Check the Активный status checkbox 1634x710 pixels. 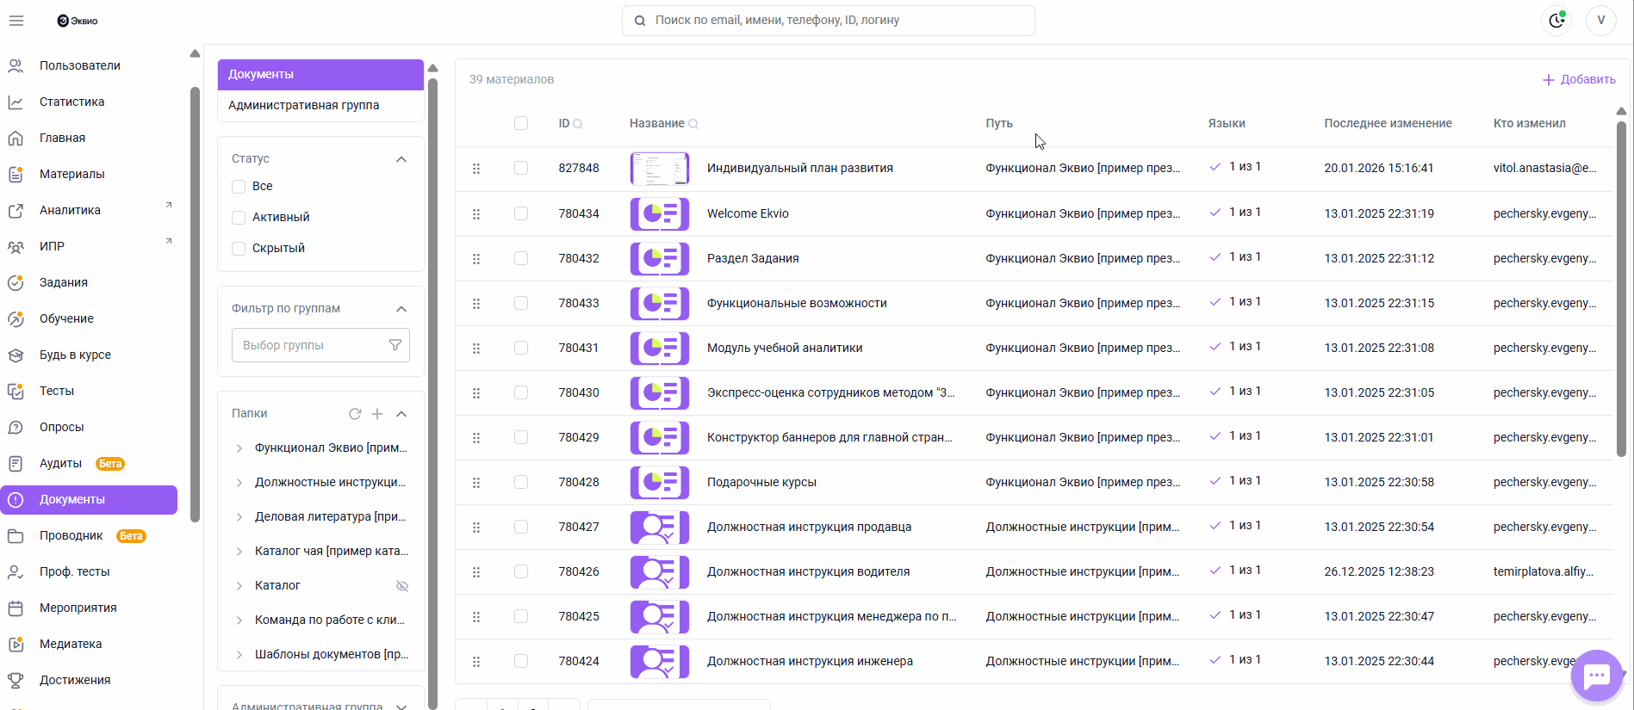239,218
